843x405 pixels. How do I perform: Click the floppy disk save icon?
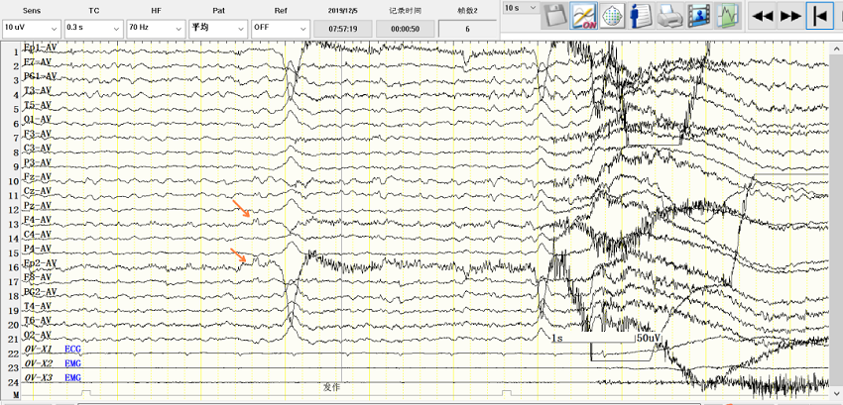pyautogui.click(x=554, y=17)
